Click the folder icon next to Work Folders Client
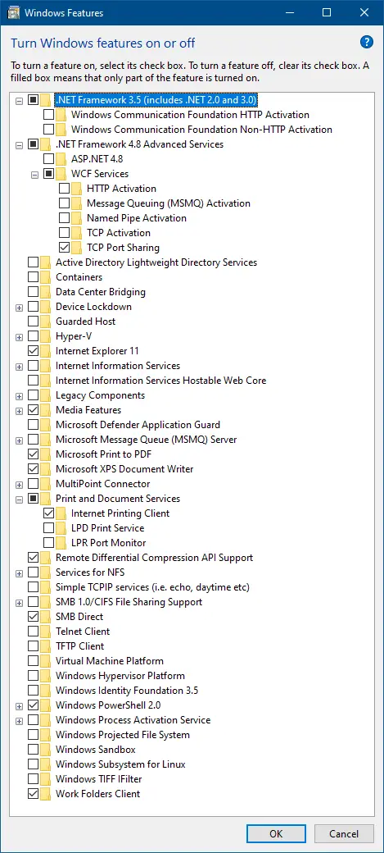 (x=46, y=794)
